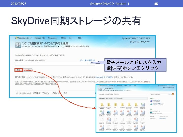Image resolution: width=183 pixels, height=137 pixels.
Task: Click the 選択した知り合い link in the info panel
Action: tap(163, 118)
